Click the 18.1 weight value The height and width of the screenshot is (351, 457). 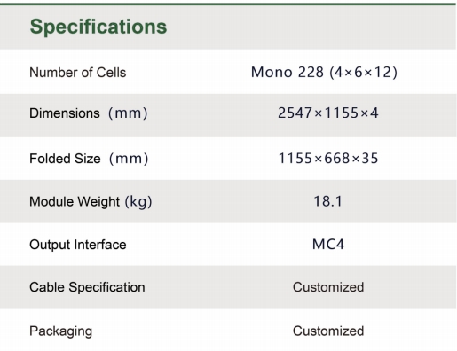pyautogui.click(x=327, y=201)
